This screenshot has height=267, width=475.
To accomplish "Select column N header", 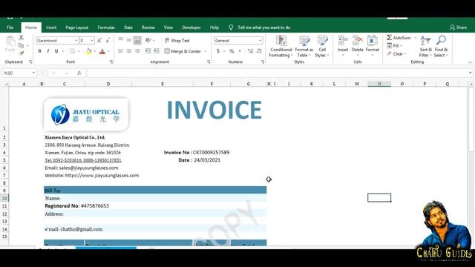I will pyautogui.click(x=379, y=84).
